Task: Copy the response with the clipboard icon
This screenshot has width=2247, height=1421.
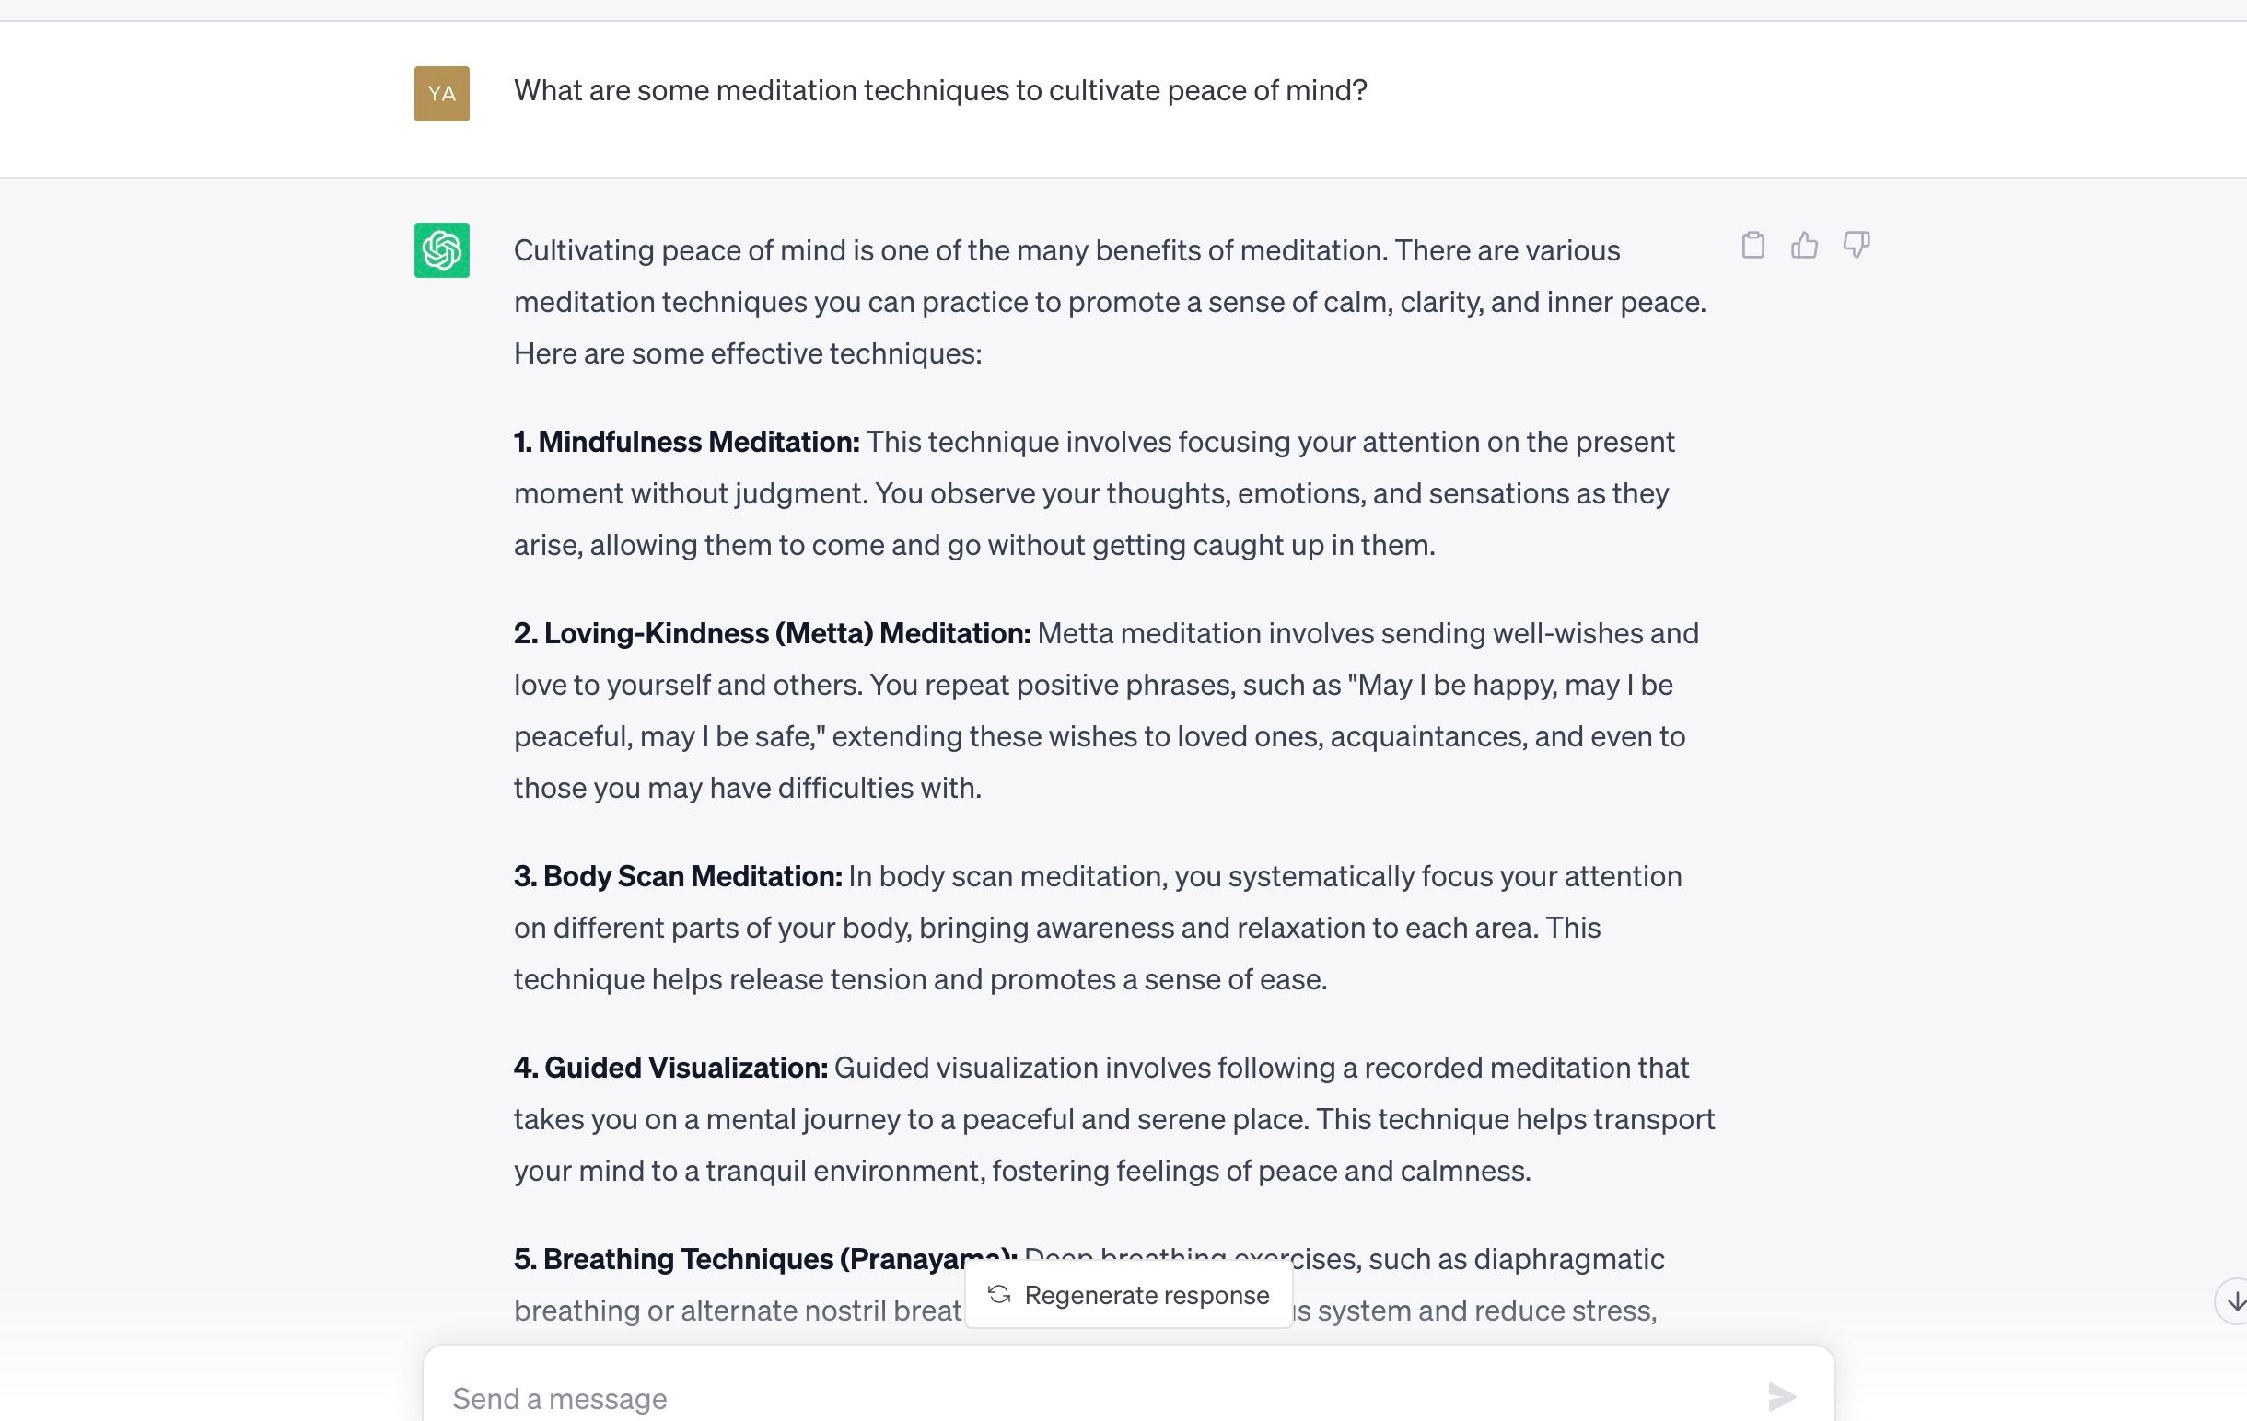Action: click(x=1753, y=245)
